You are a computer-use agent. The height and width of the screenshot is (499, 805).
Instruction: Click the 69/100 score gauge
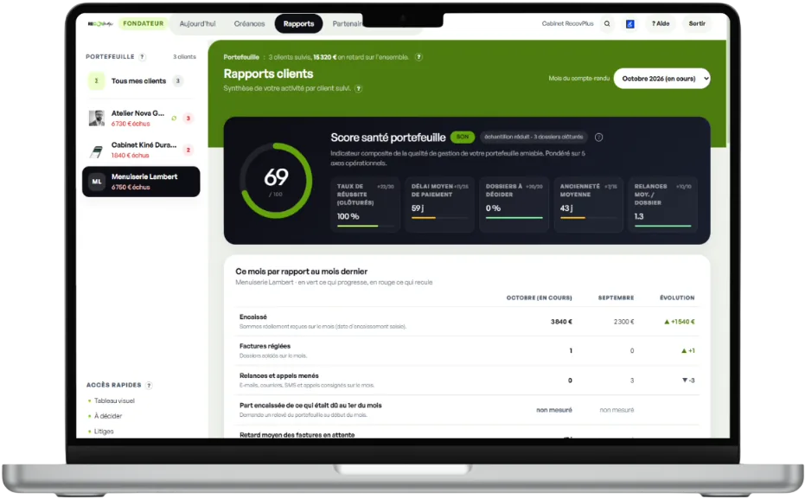pos(276,180)
